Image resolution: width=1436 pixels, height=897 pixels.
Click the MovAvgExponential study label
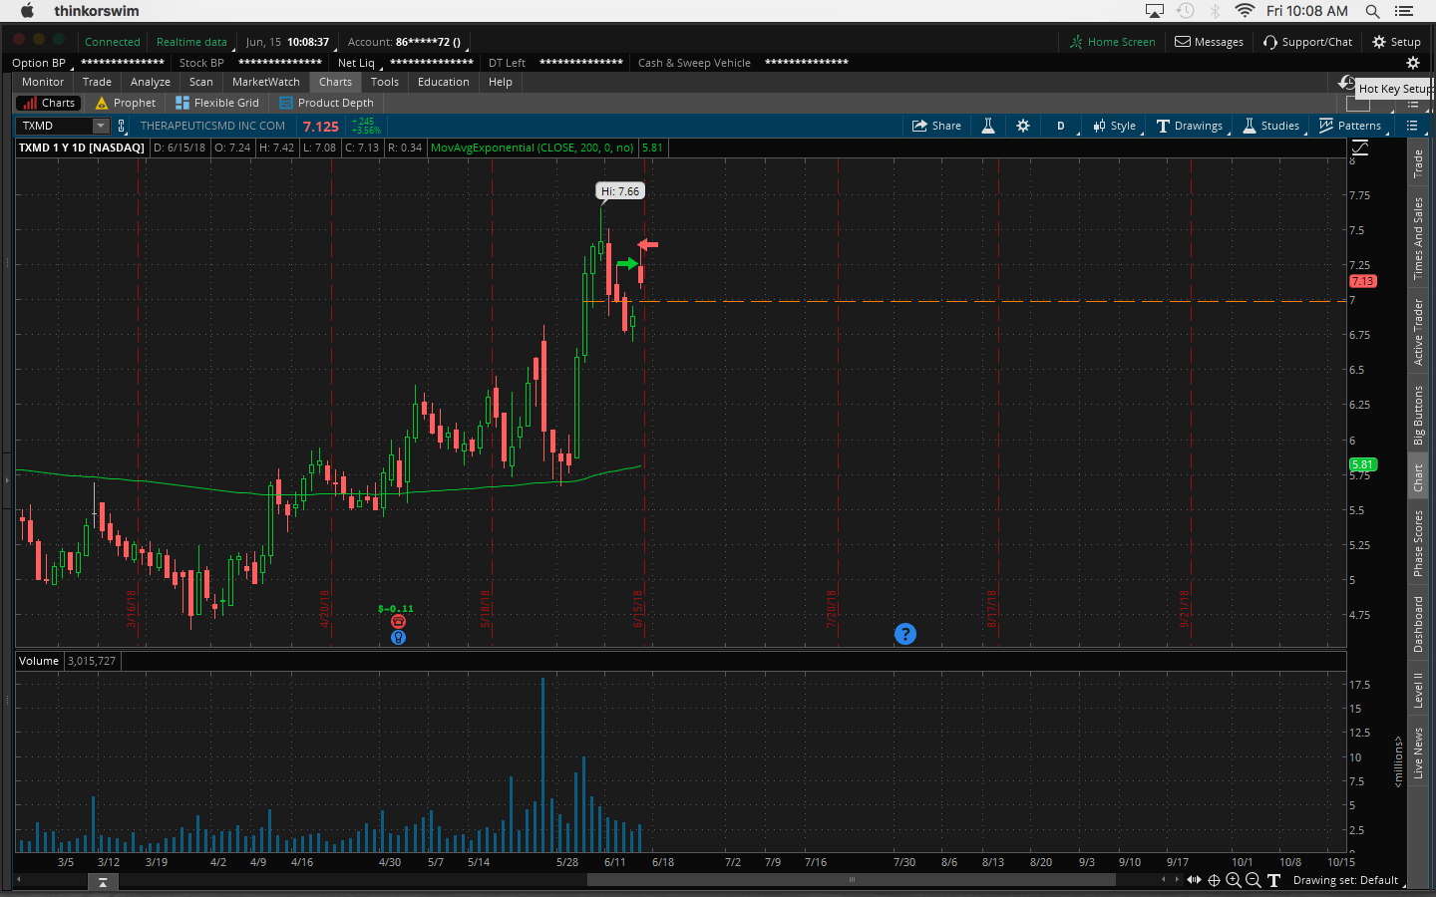(x=533, y=148)
